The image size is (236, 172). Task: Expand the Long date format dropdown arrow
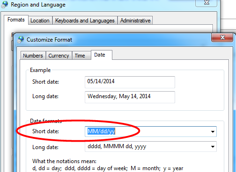[x=213, y=147]
